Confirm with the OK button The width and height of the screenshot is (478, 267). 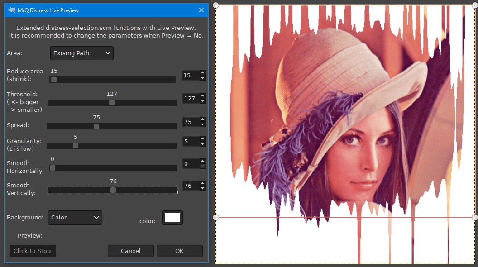[180, 251]
